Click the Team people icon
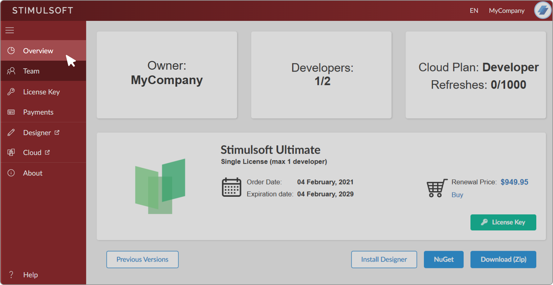Viewport: 553px width, 285px height. pyautogui.click(x=11, y=71)
